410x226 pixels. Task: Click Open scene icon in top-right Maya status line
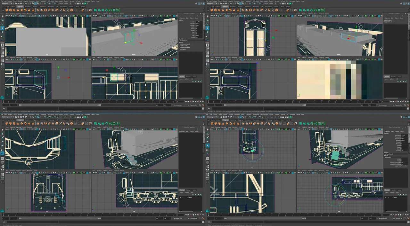pos(224,4)
